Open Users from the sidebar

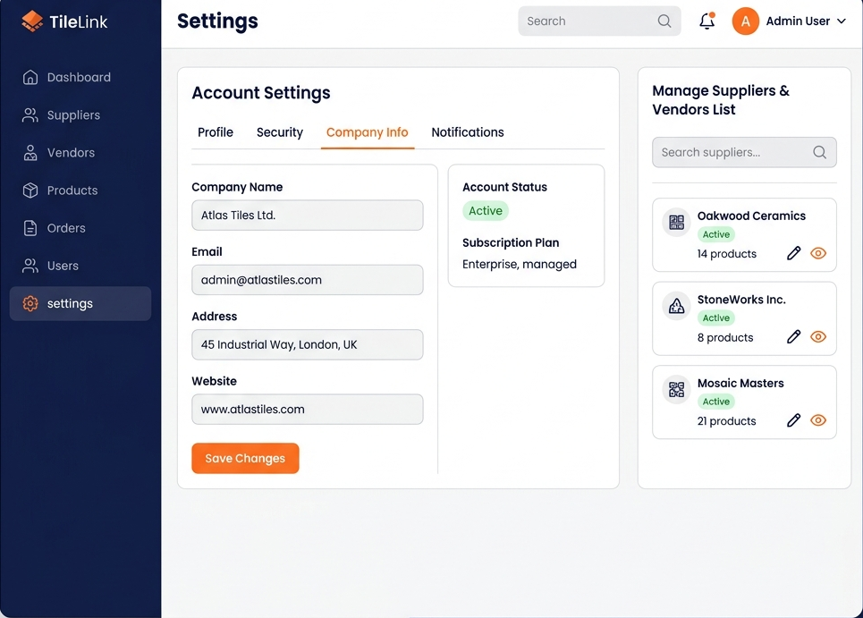pyautogui.click(x=80, y=266)
